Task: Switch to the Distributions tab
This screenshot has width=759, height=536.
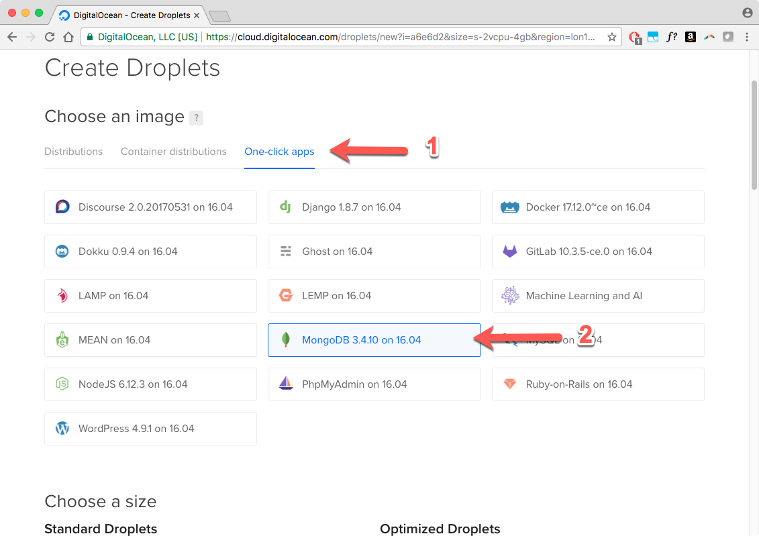Action: 74,152
